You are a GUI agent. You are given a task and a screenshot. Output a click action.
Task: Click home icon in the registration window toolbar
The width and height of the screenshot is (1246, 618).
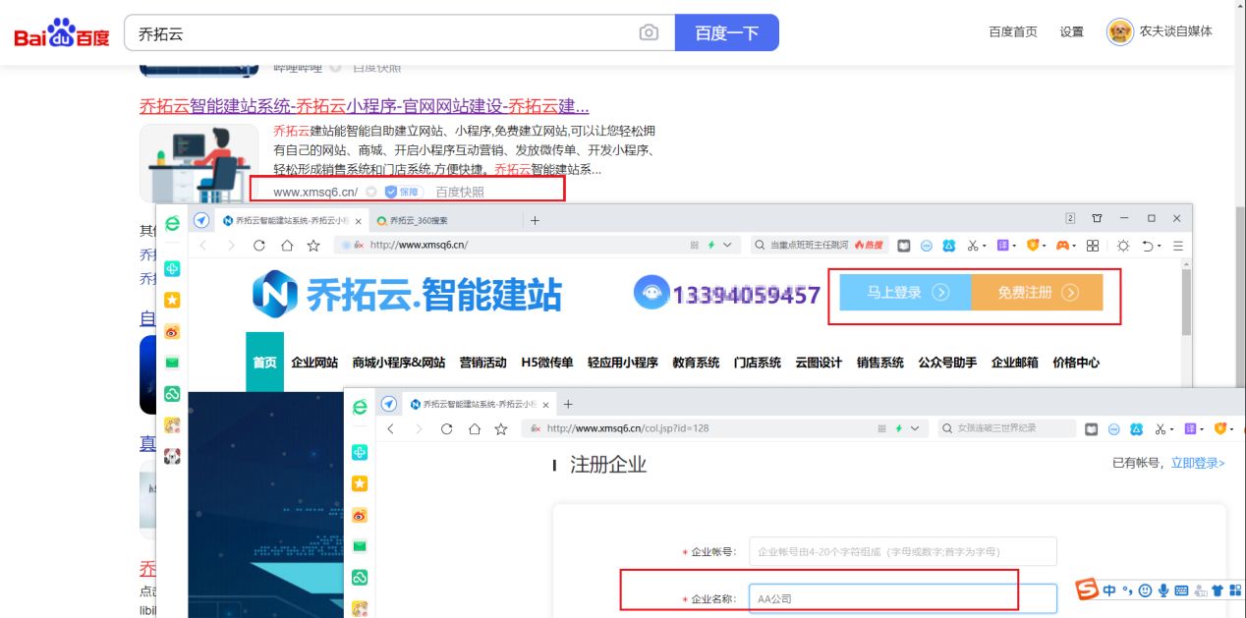tap(474, 429)
